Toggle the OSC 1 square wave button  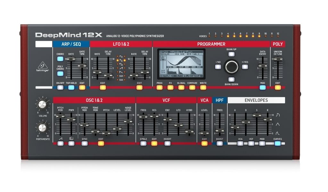click(x=71, y=144)
